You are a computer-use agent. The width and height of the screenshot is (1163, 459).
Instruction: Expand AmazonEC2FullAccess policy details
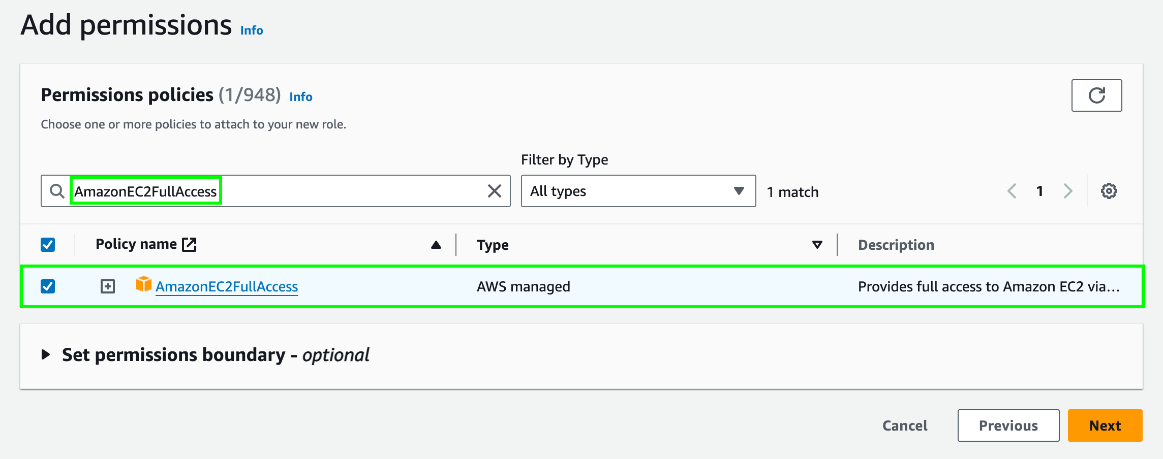coord(108,286)
